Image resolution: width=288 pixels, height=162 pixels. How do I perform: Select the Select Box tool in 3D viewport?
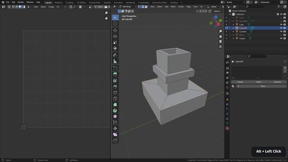pyautogui.click(x=115, y=18)
